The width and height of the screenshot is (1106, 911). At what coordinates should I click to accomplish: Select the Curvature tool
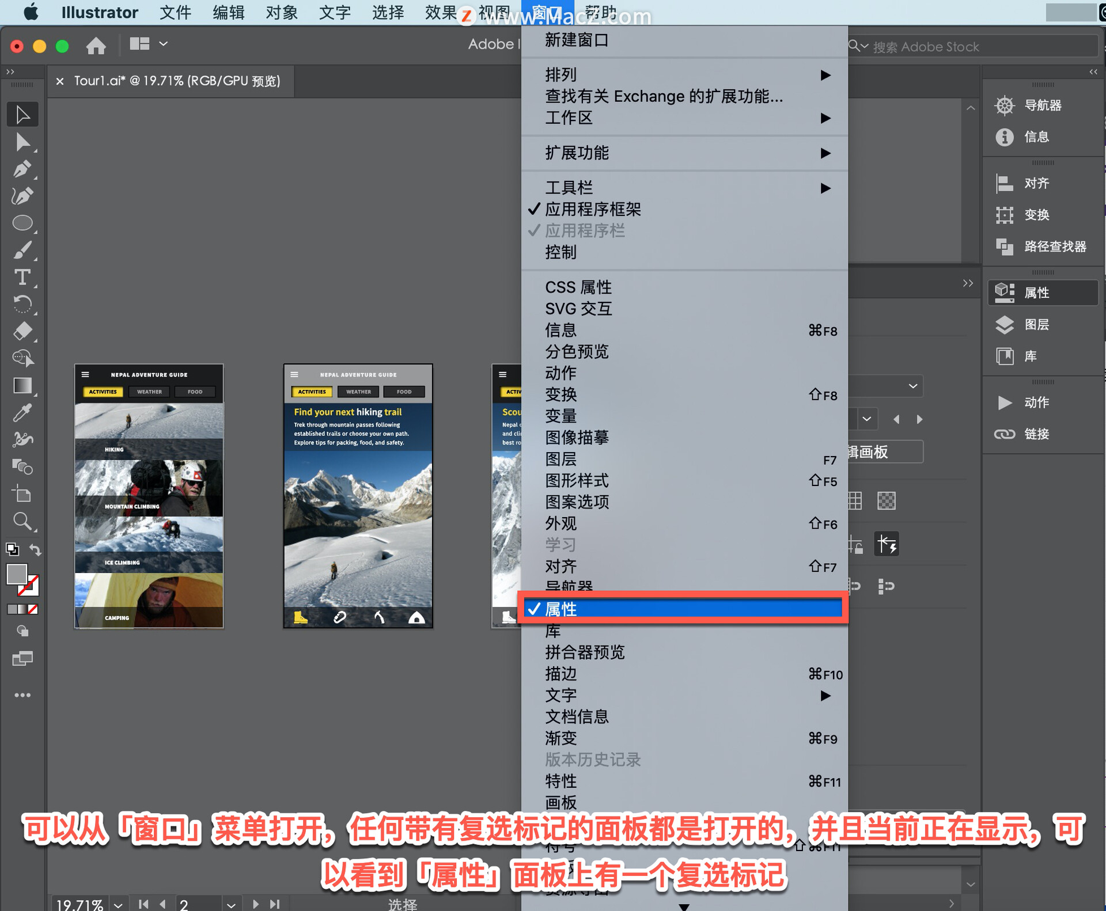[x=22, y=196]
